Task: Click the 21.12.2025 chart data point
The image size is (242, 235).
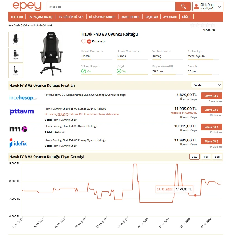Action: pyautogui.click(x=195, y=195)
